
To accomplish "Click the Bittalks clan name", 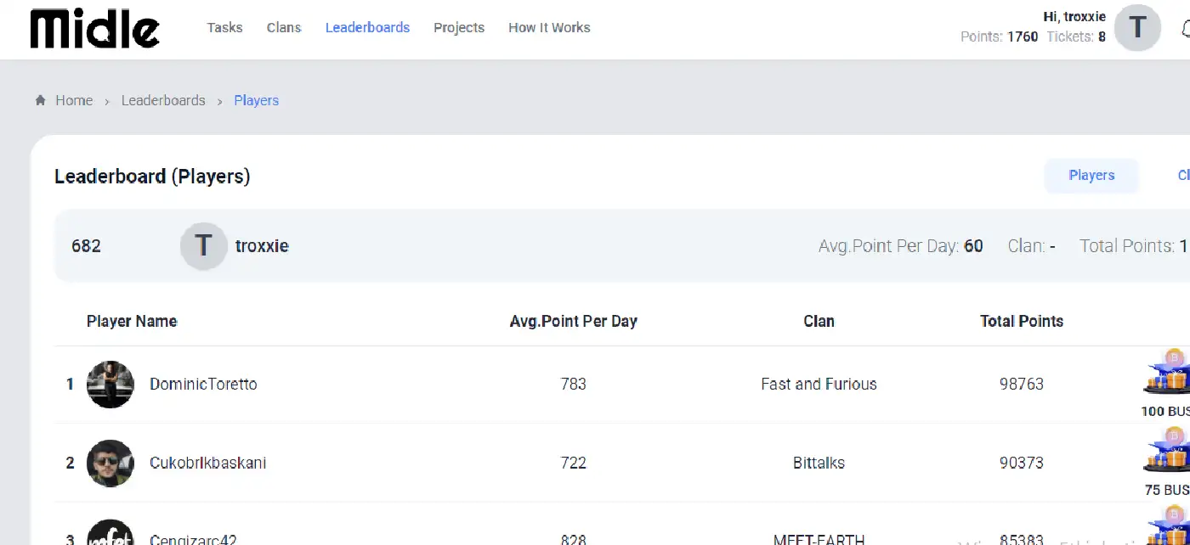I will click(819, 464).
